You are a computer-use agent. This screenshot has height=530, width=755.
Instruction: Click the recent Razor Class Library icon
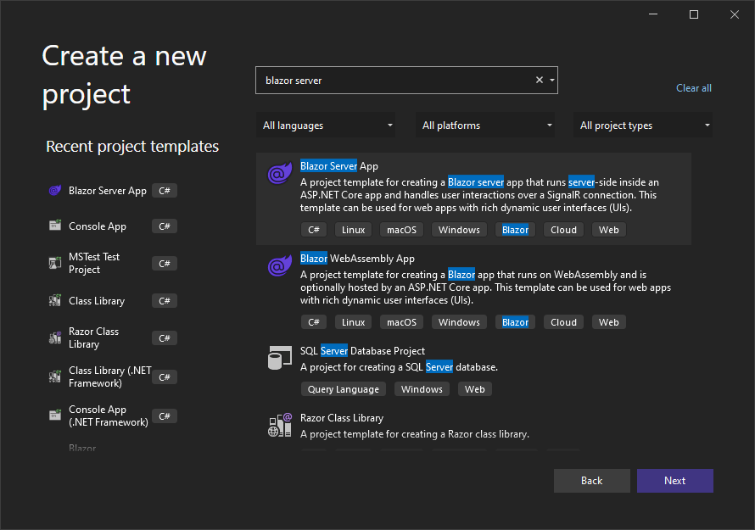click(55, 338)
